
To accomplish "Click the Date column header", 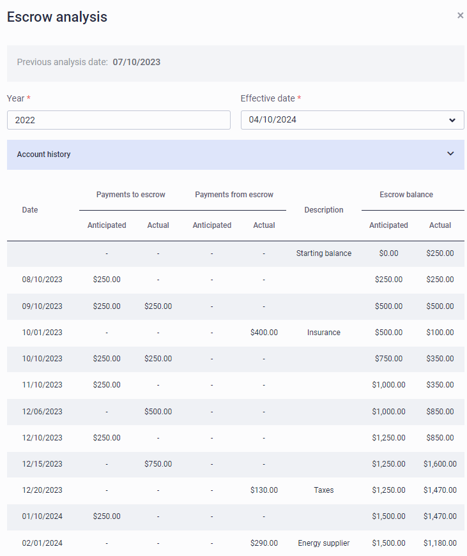I will [x=30, y=210].
